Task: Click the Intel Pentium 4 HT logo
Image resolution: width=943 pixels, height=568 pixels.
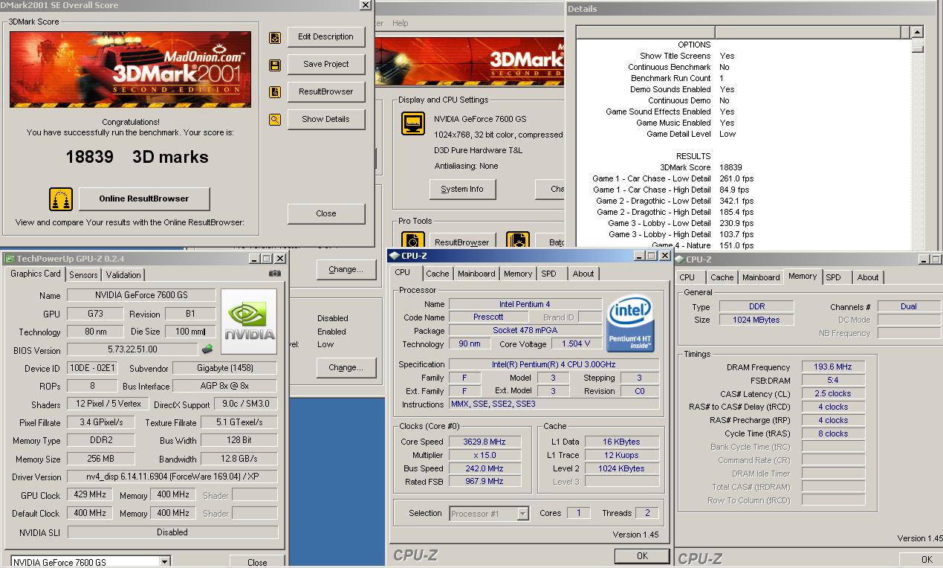Action: (630, 324)
